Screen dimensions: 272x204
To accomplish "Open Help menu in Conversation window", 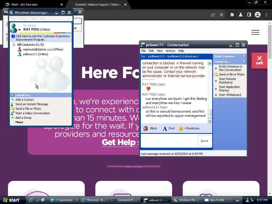I will click(x=181, y=51).
